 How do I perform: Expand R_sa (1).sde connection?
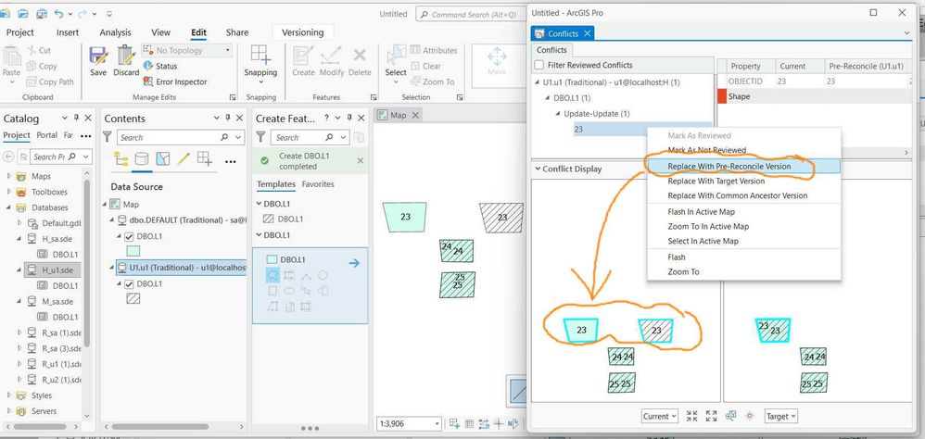[x=19, y=332]
